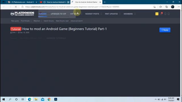Viewport: 182px width, 102px height.
Task: Open the volume control in tray
Action: click(x=165, y=99)
